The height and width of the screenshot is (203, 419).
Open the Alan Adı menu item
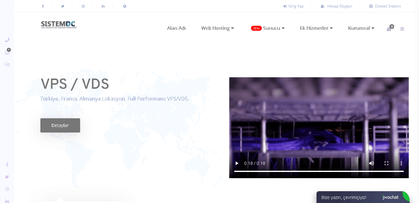click(x=176, y=28)
